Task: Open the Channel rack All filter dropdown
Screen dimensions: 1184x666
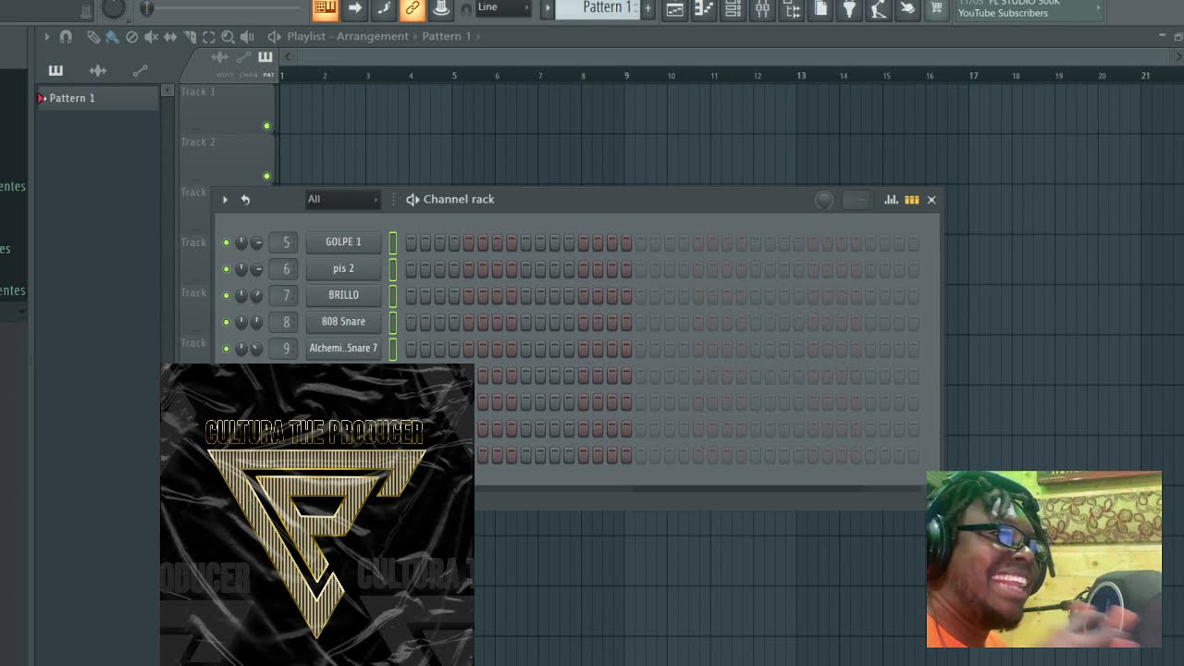Action: (x=342, y=199)
